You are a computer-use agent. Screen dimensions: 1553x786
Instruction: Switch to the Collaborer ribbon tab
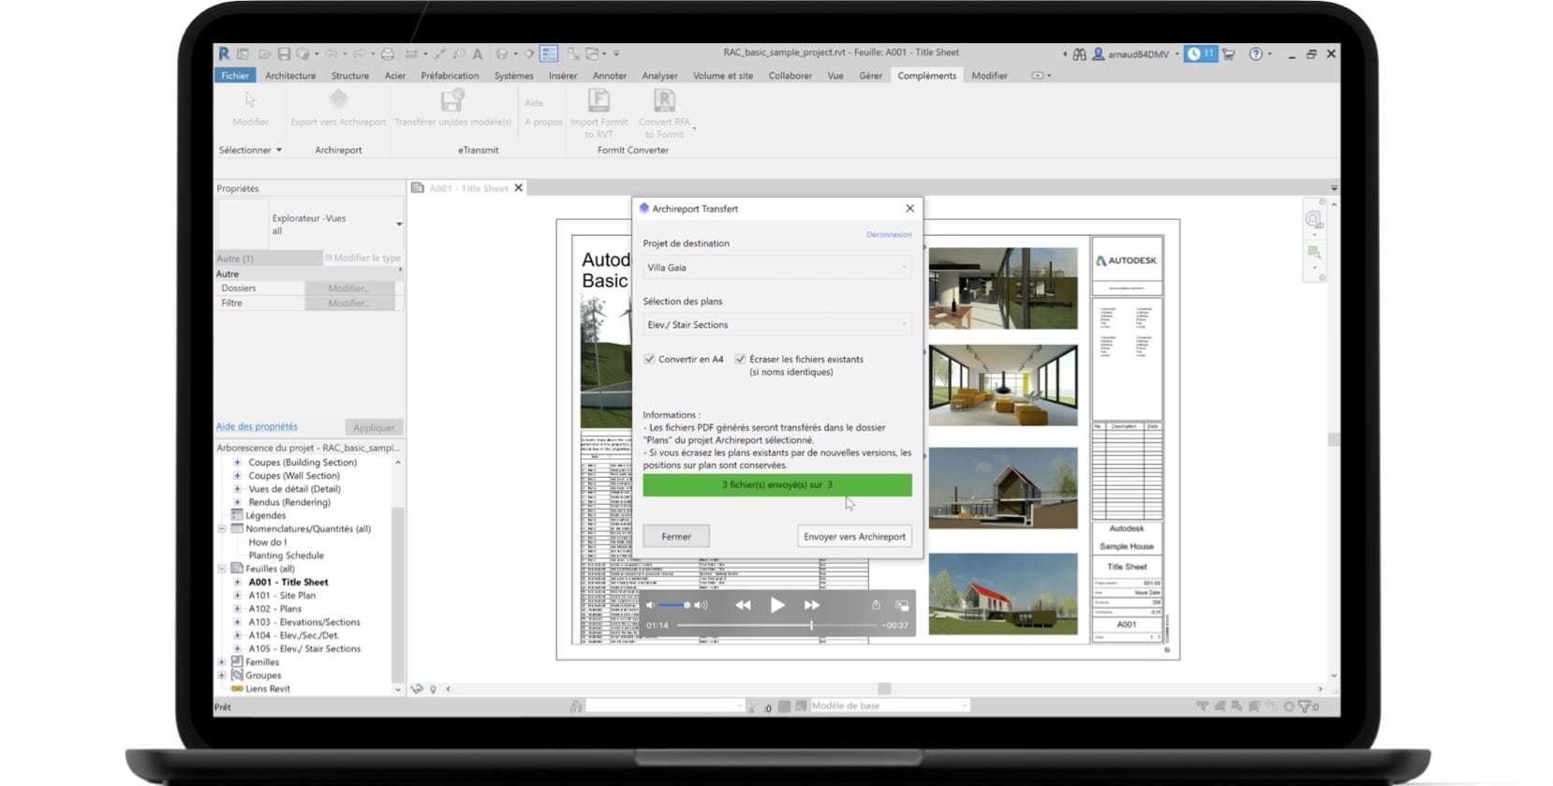tap(790, 76)
